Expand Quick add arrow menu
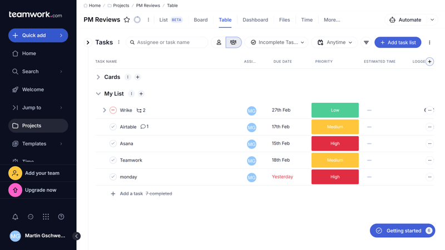Image resolution: width=445 pixels, height=250 pixels. [61, 36]
